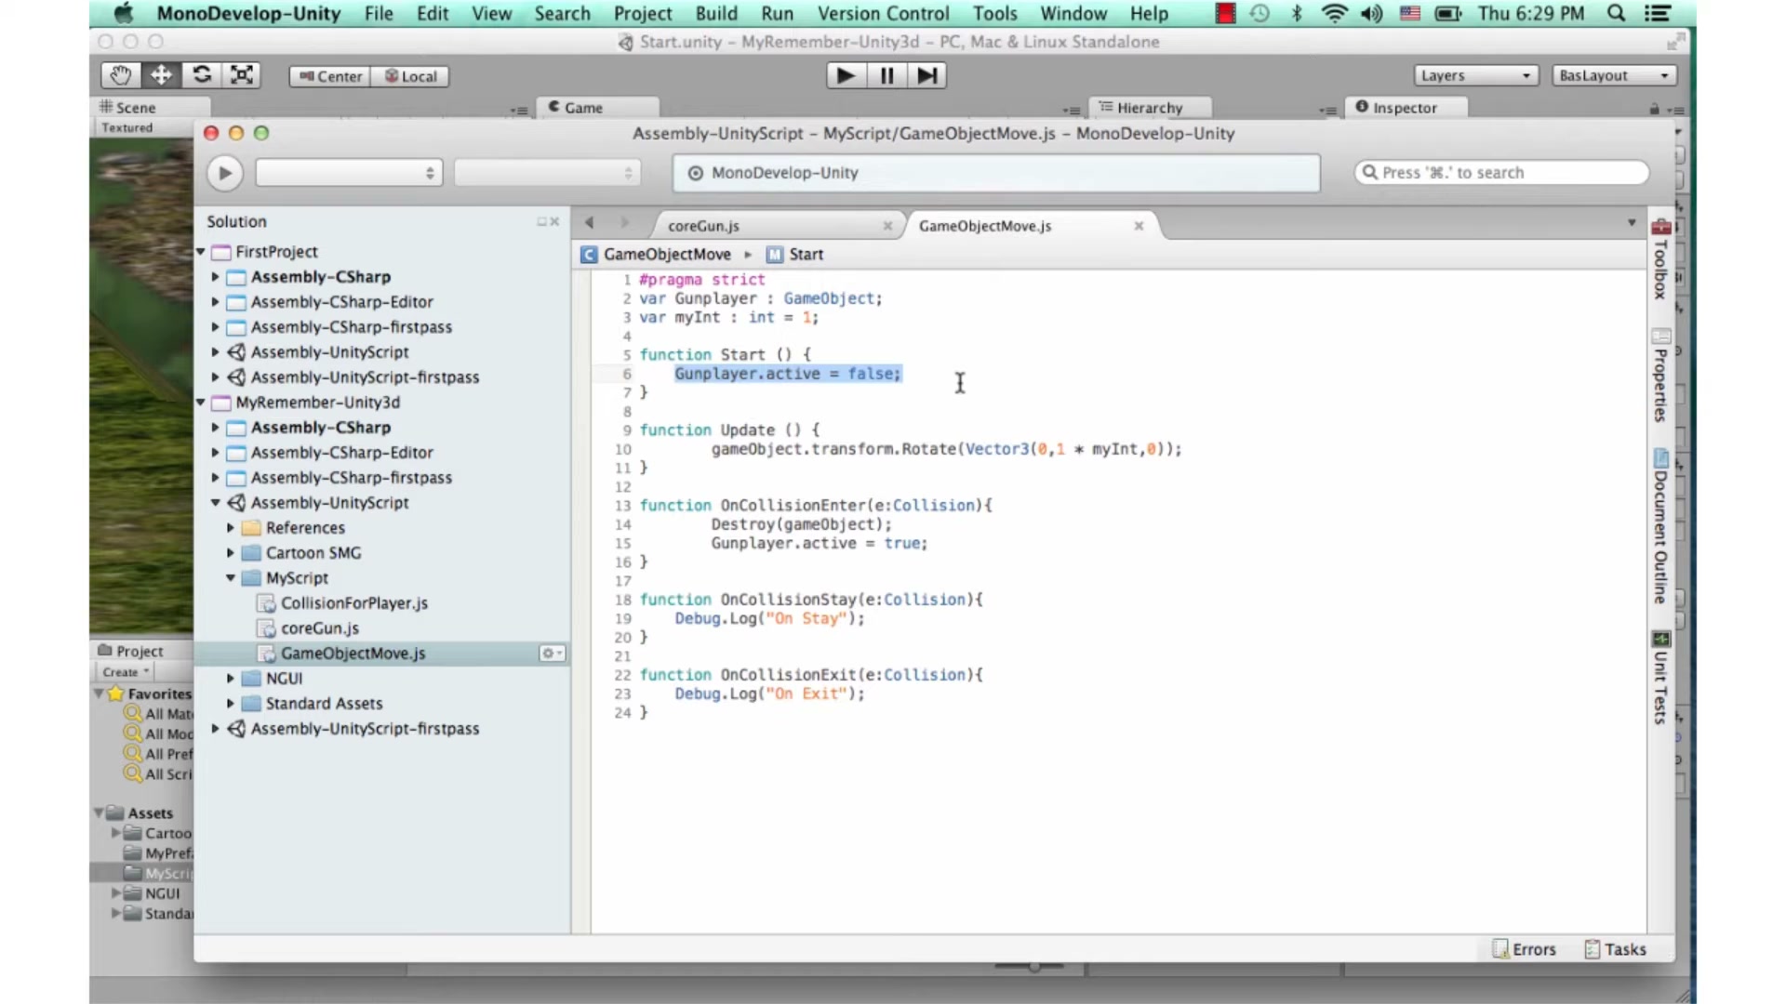Screen dimensions: 1786x1004
Task: Open GameObjectMove.js options gear
Action: 552,654
